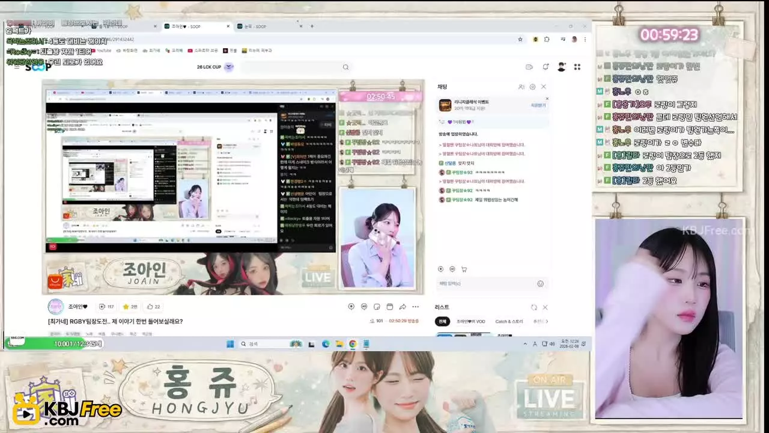Click the star balloon icon under the stream
The width and height of the screenshot is (769, 433).
tap(351, 307)
